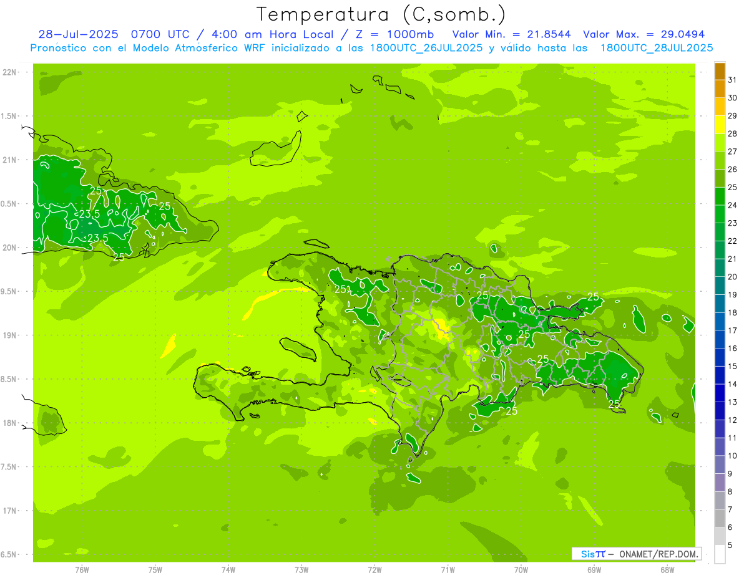This screenshot has width=749, height=578.
Task: Click the '69W' longitude axis label
Action: tap(594, 570)
